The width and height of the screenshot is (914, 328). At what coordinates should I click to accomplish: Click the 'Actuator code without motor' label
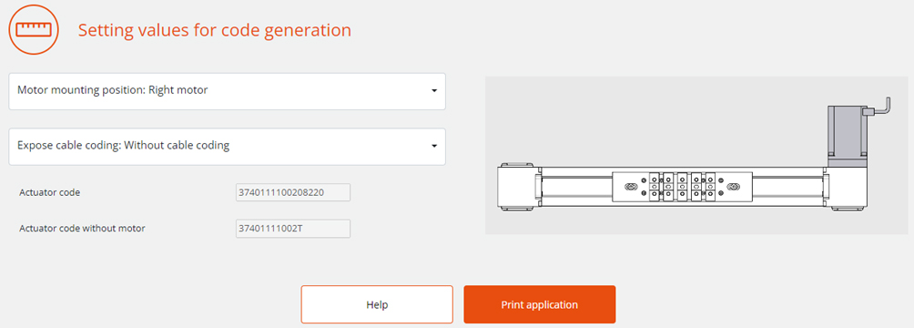(82, 229)
